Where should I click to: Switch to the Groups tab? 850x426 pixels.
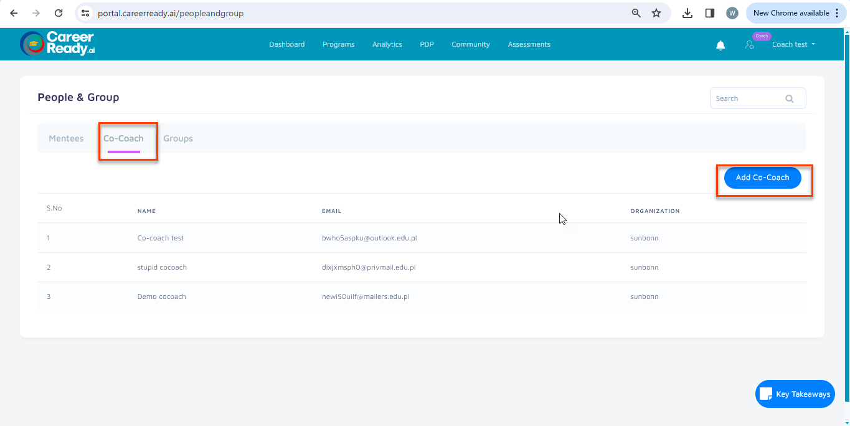coord(178,138)
